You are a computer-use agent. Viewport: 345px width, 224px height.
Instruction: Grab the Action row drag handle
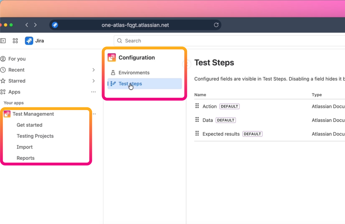(x=197, y=106)
